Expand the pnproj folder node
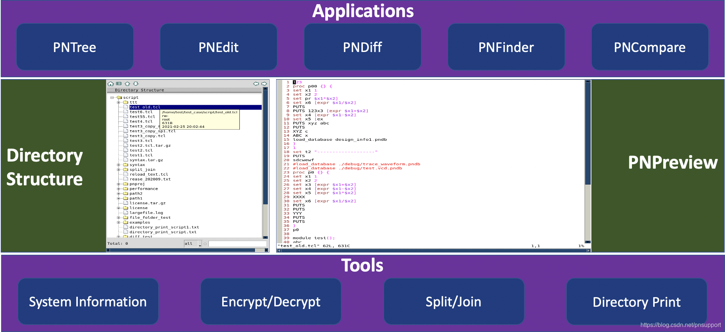 pos(118,184)
